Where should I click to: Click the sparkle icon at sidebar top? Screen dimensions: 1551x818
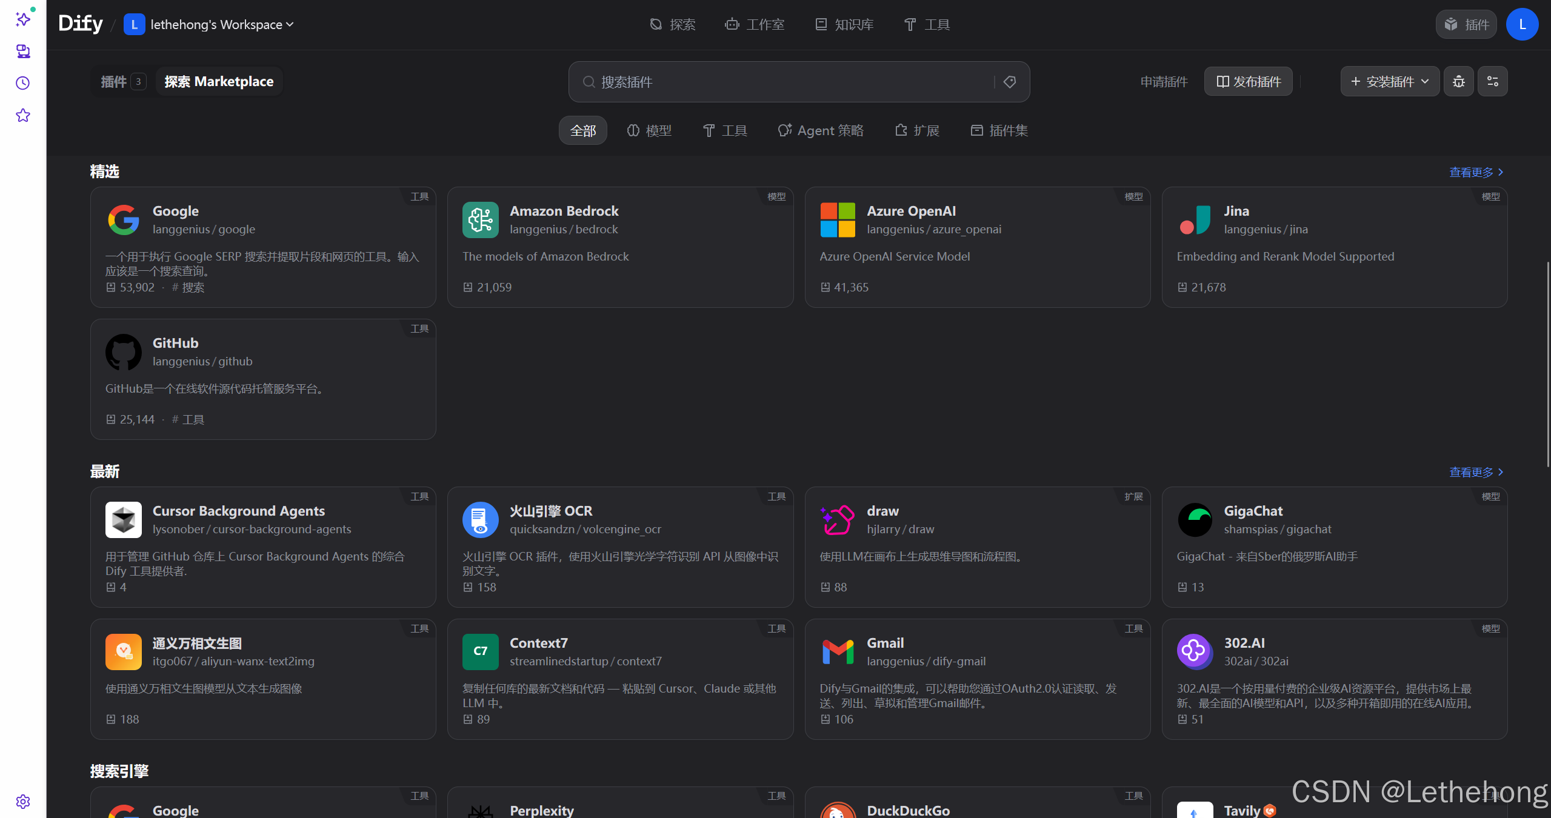[x=23, y=19]
